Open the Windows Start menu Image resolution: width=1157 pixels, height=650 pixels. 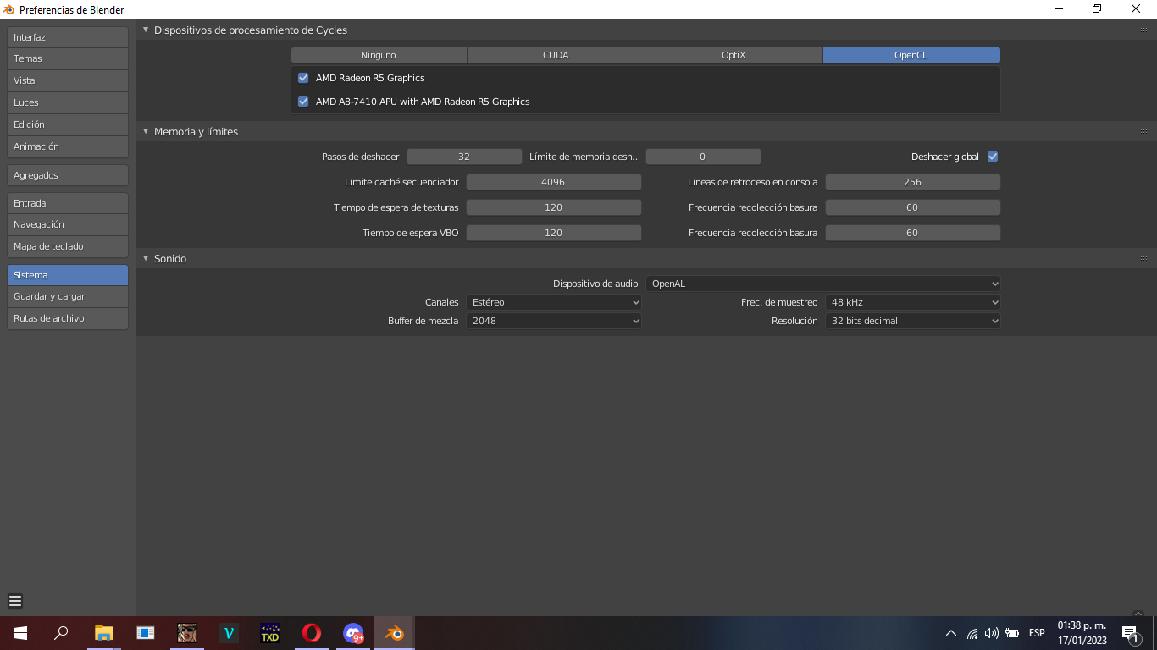pos(20,633)
